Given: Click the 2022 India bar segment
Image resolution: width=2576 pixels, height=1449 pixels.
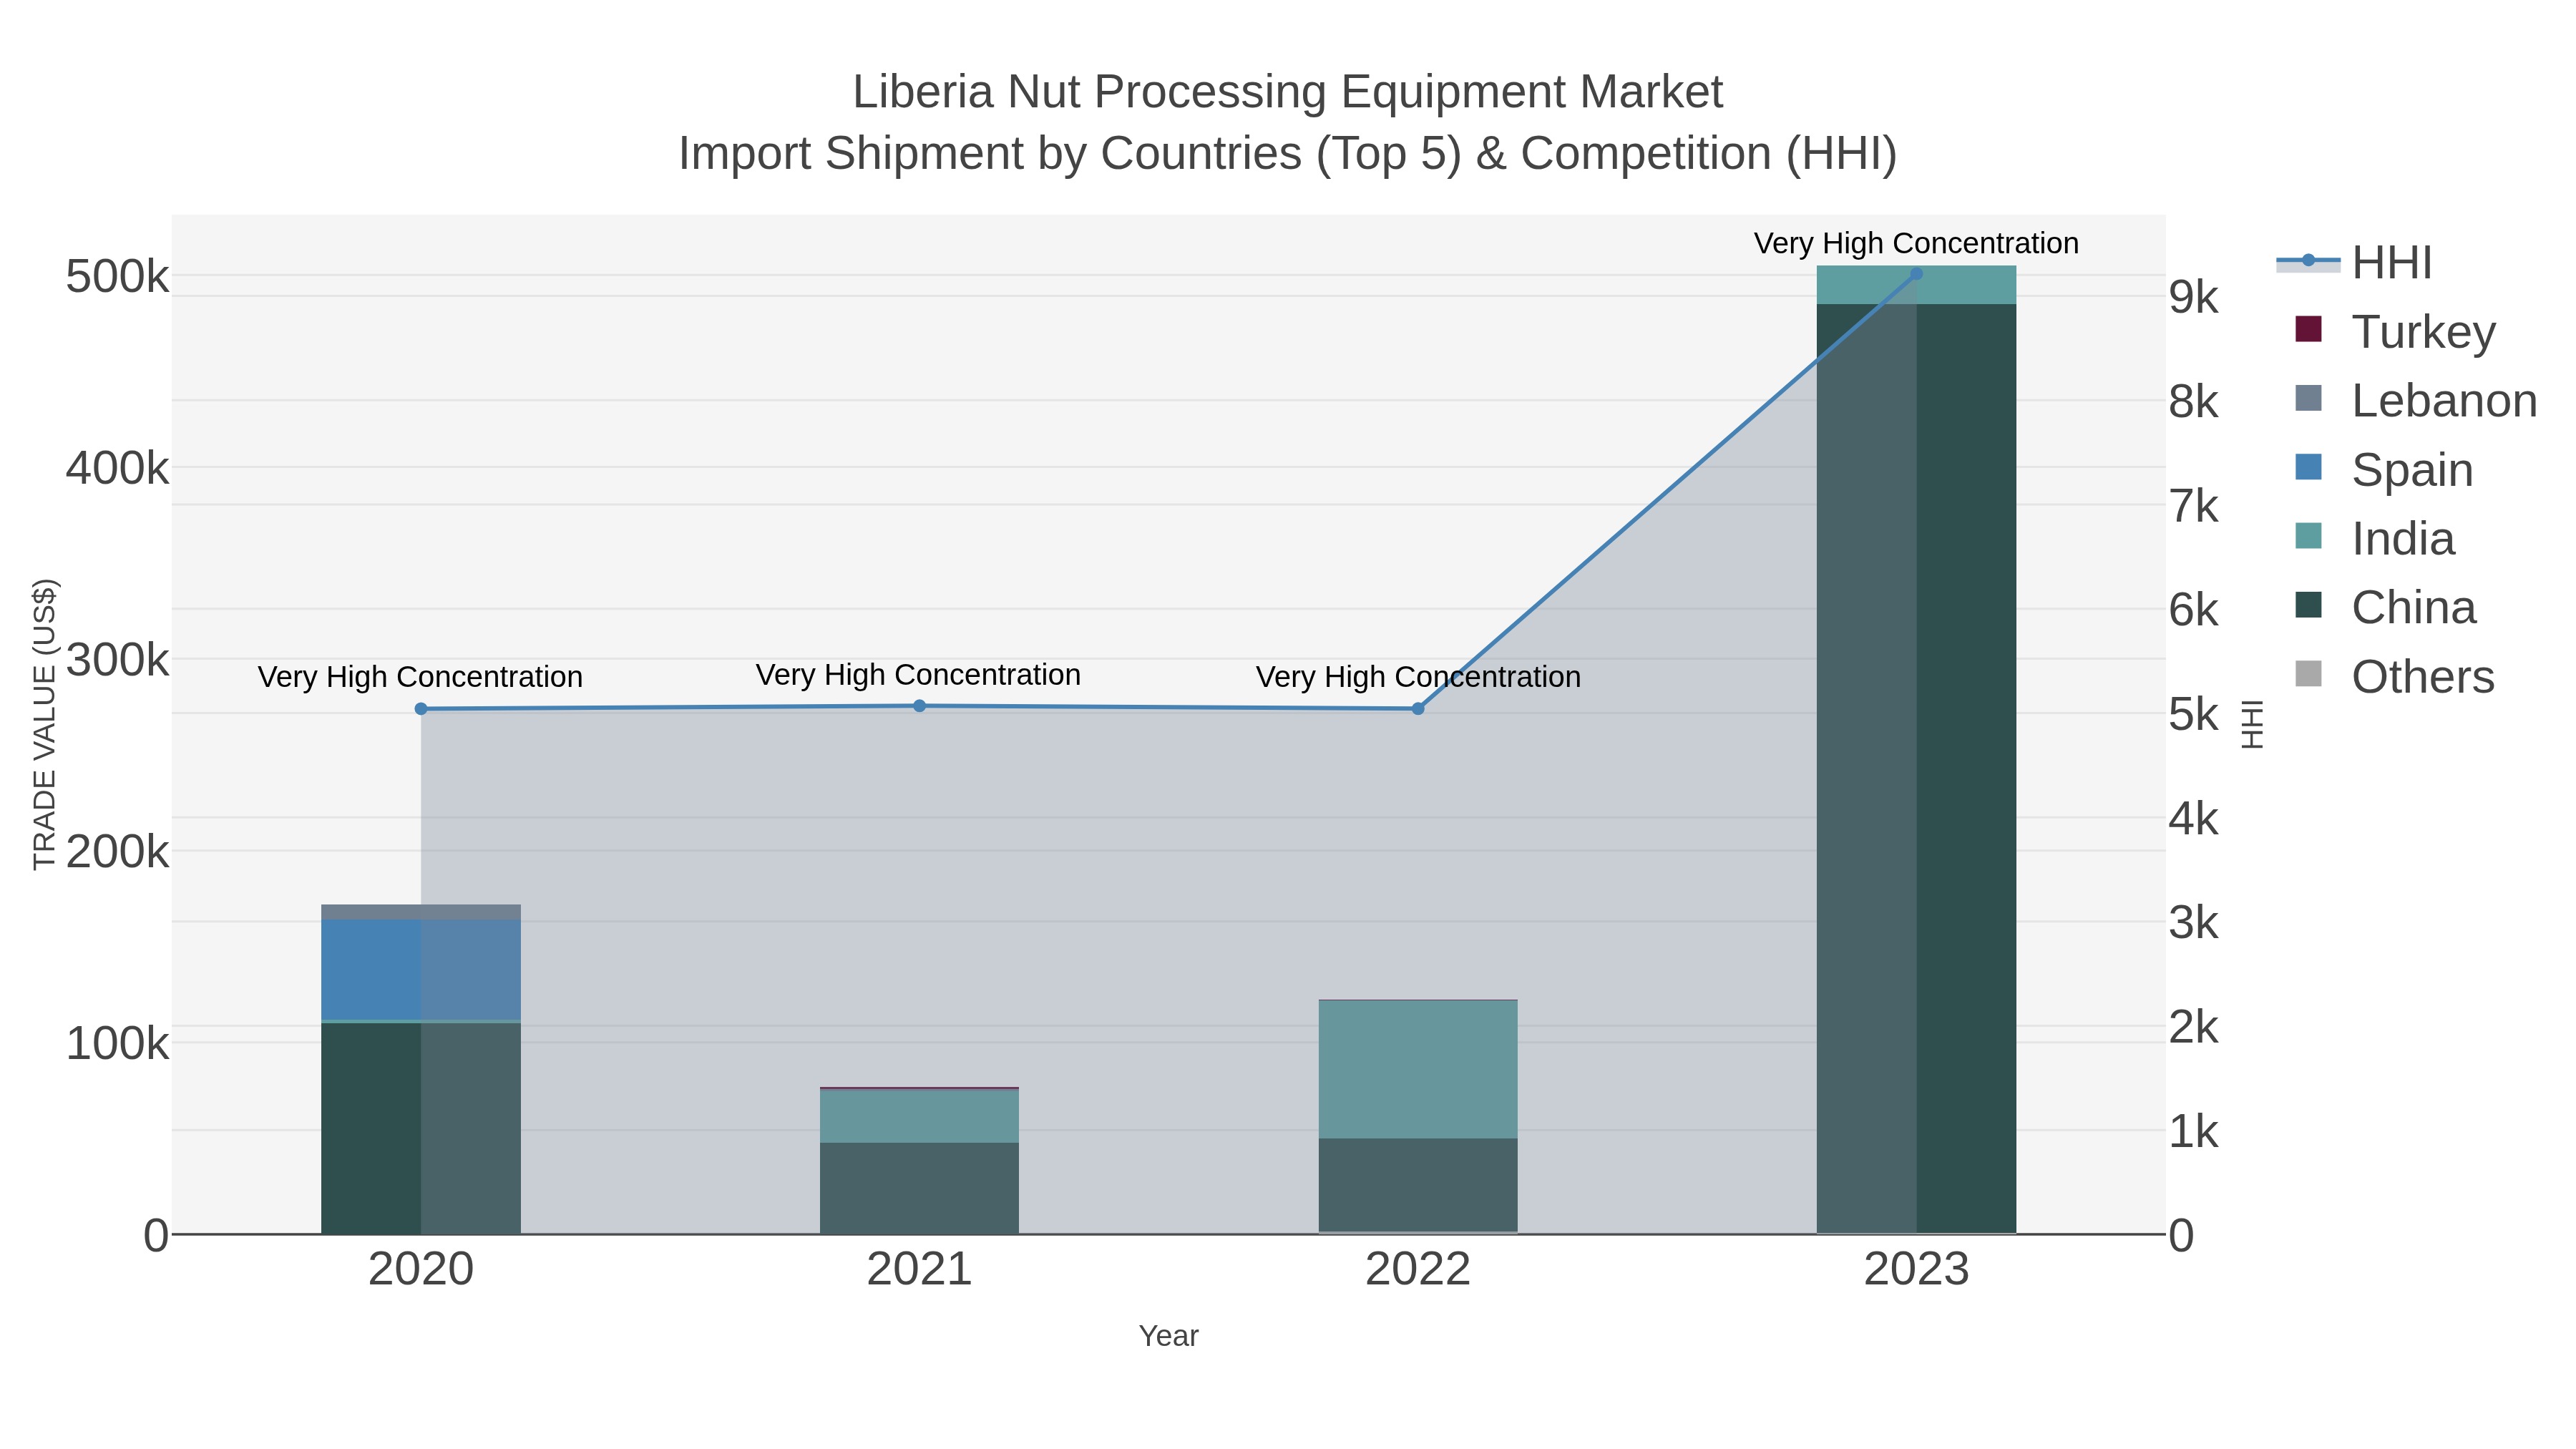Looking at the screenshot, I should click(x=1418, y=1069).
